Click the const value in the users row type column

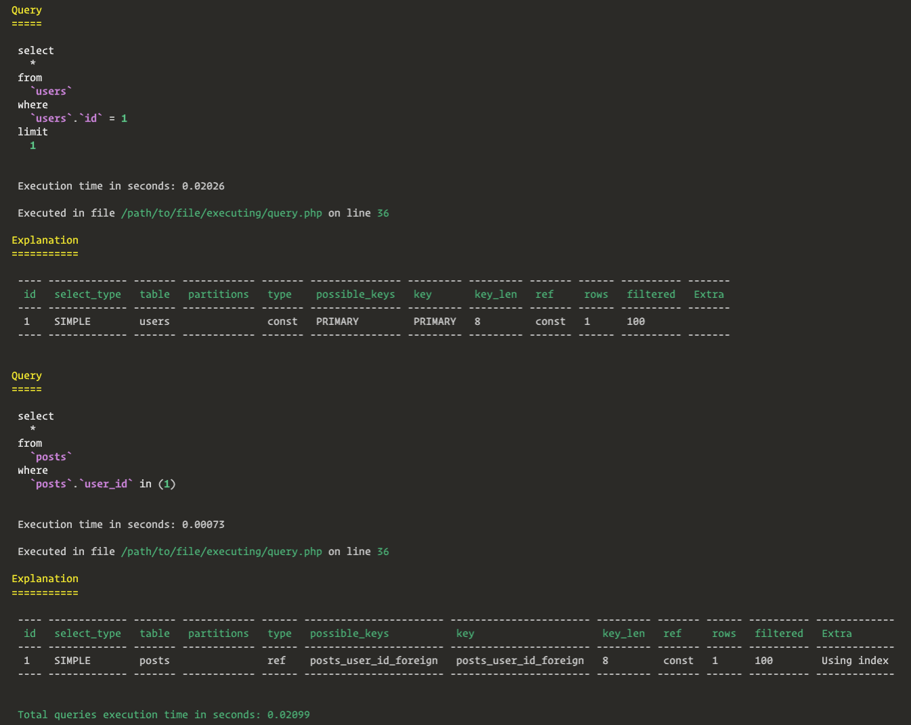[x=282, y=322]
